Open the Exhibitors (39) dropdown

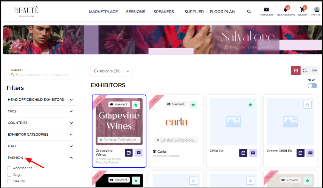(x=111, y=71)
